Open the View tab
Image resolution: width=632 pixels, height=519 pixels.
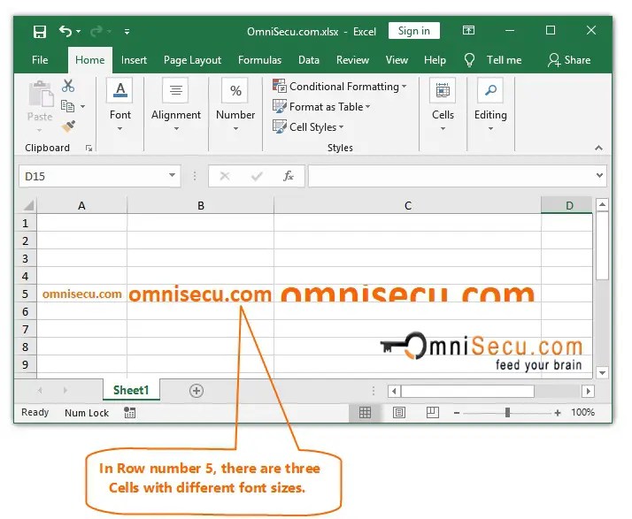click(397, 60)
